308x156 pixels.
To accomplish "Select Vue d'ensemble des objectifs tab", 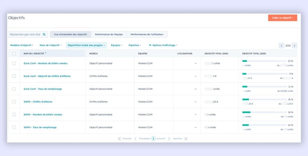I will 71,34.
